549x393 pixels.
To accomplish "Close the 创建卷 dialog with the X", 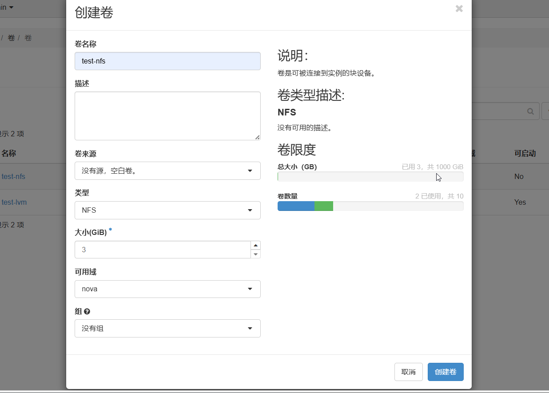I will tap(459, 8).
